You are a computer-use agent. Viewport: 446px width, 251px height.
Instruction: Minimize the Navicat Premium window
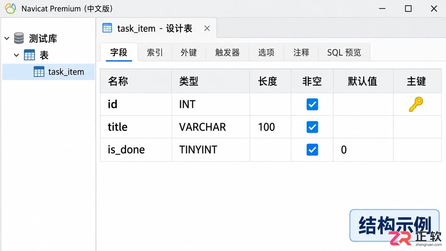(x=382, y=9)
